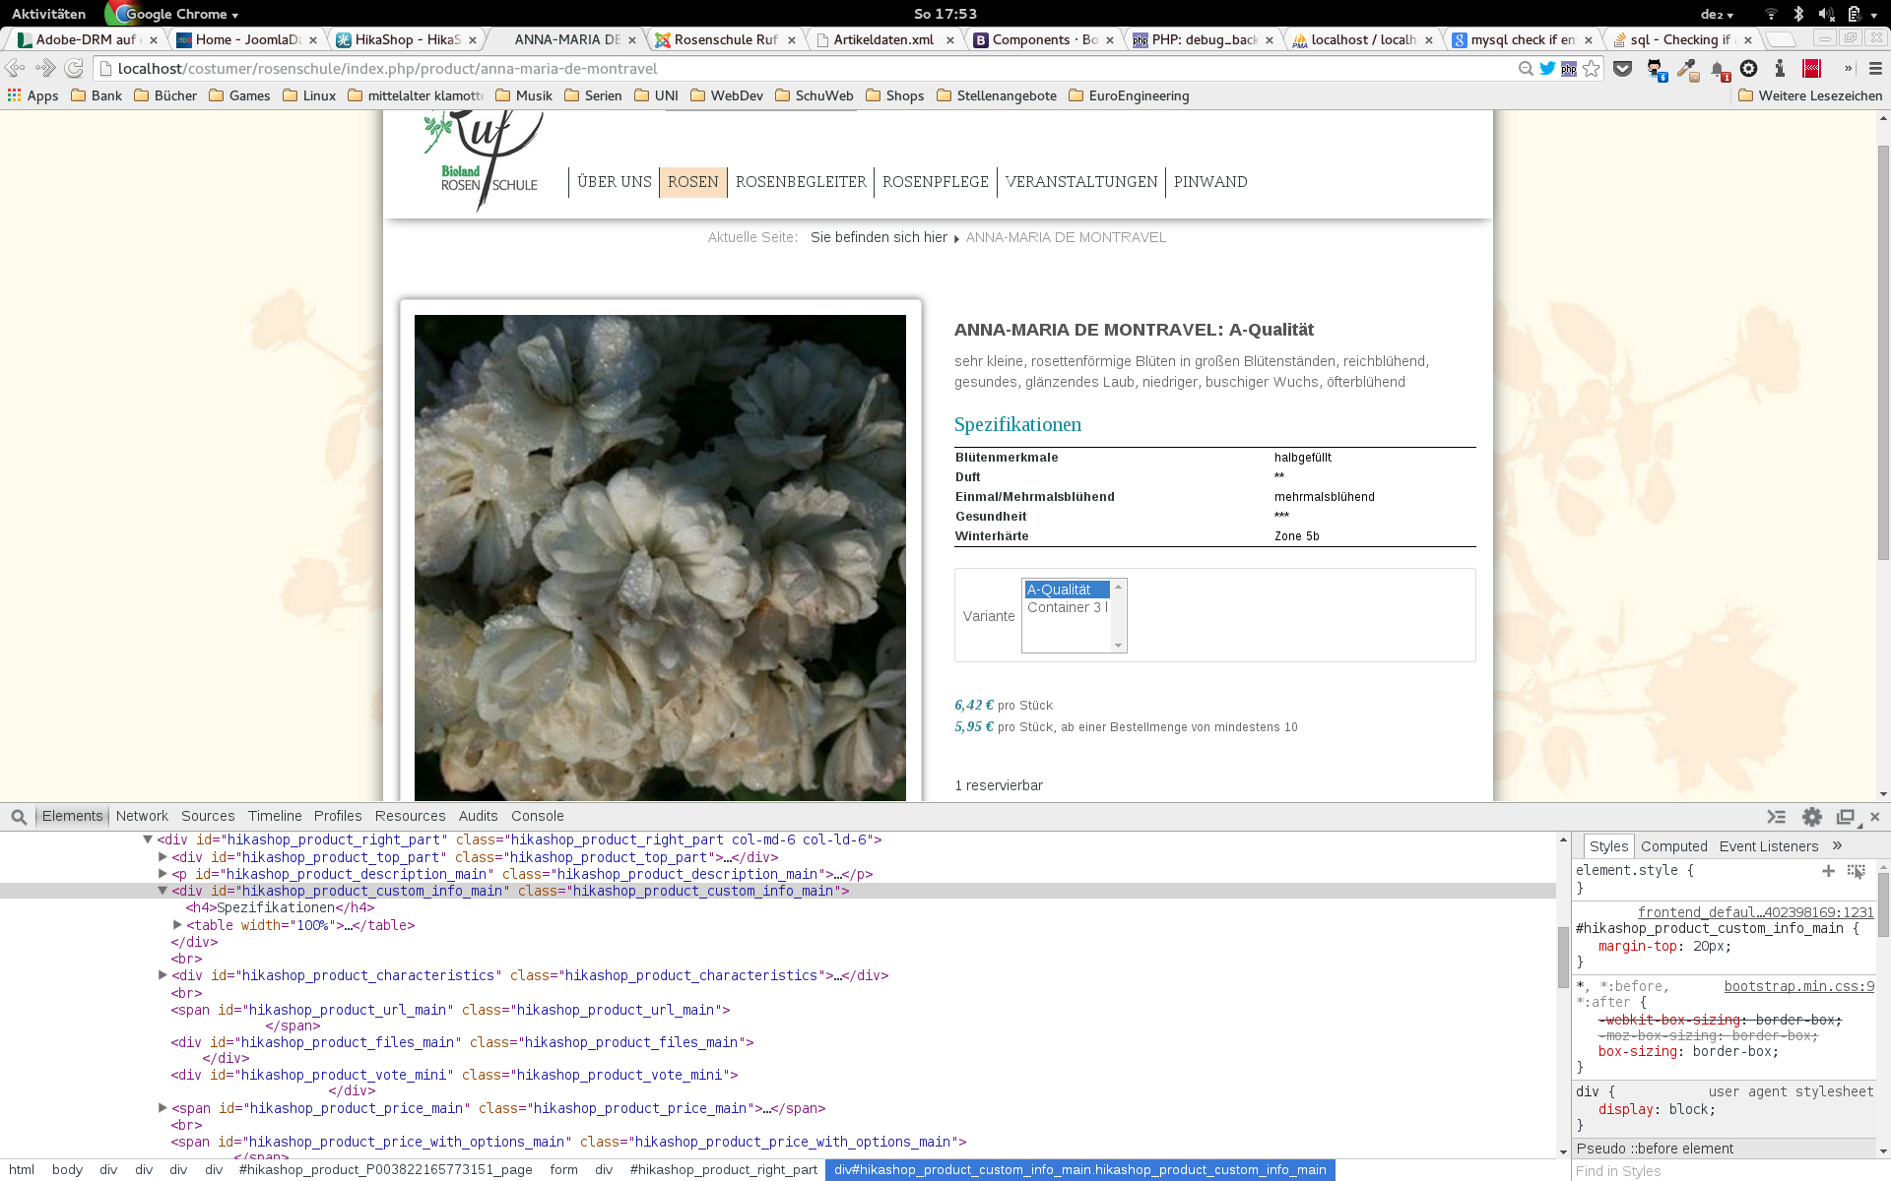Open the ColorPicker eyedropper extension

[1687, 69]
